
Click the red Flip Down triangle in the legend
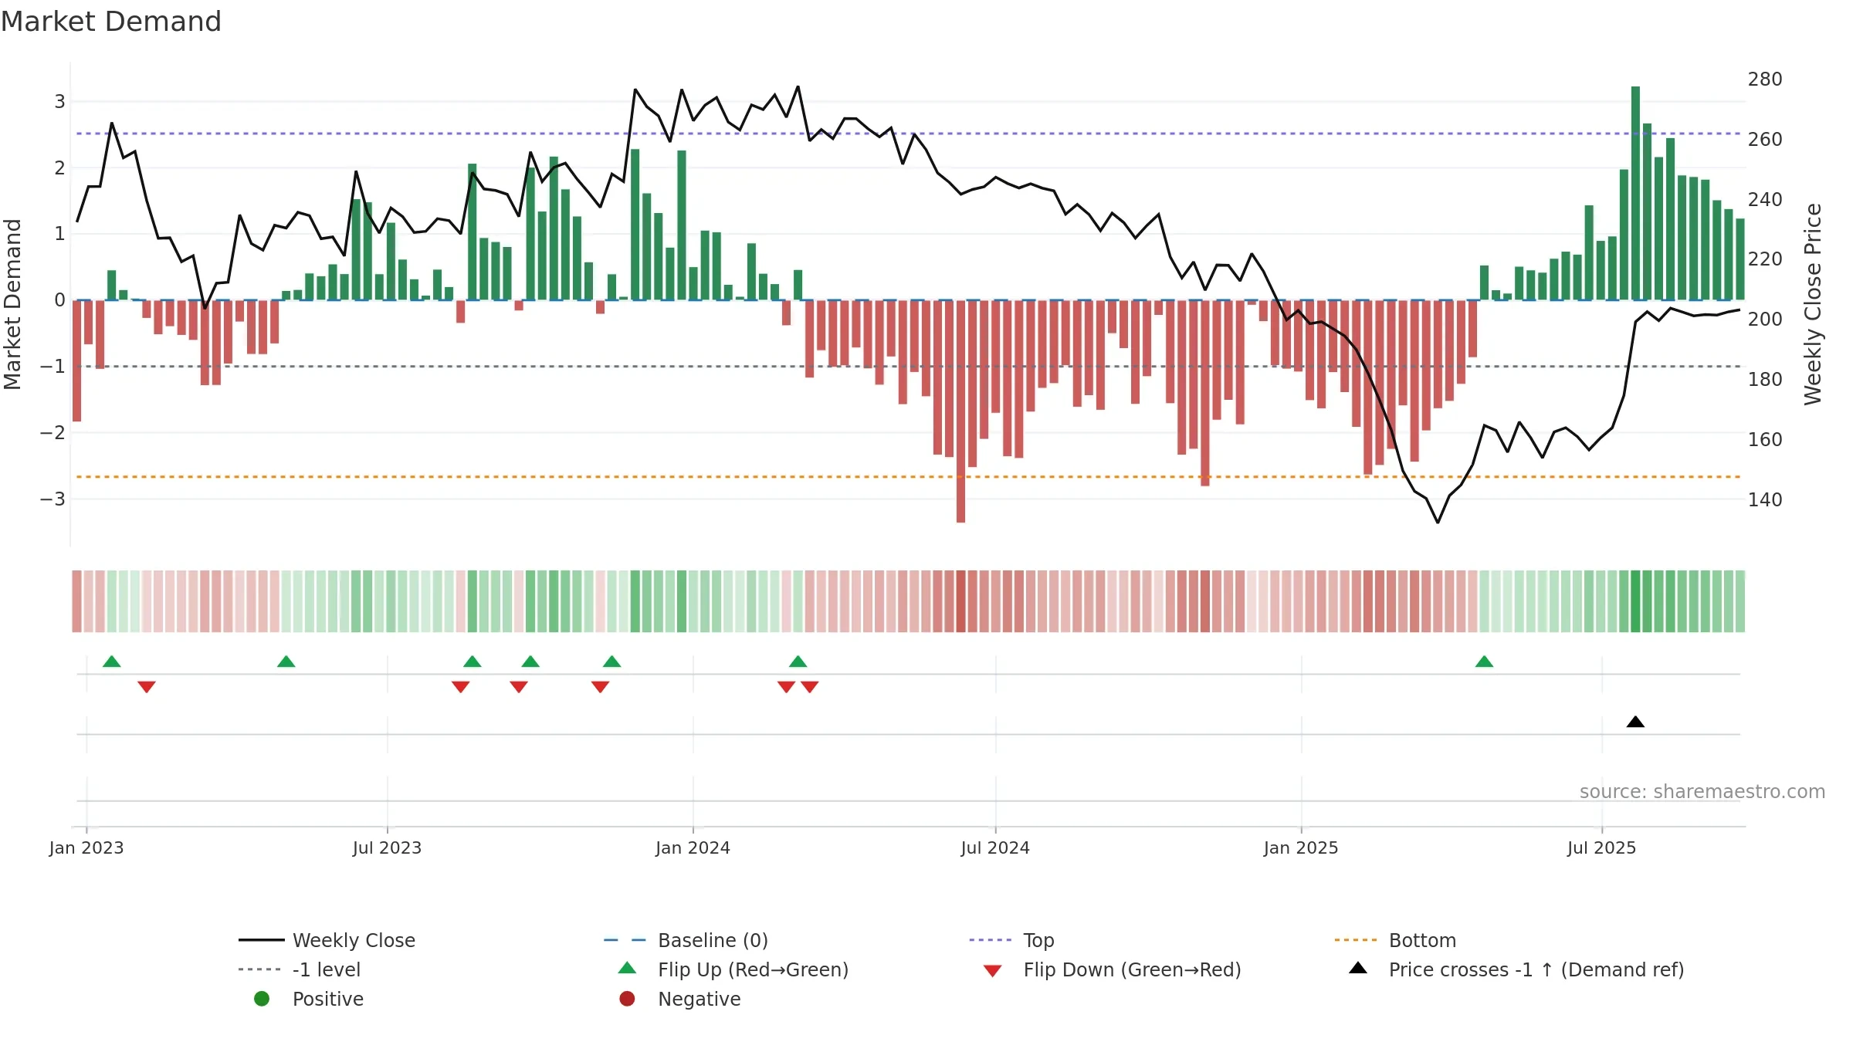[x=993, y=971]
